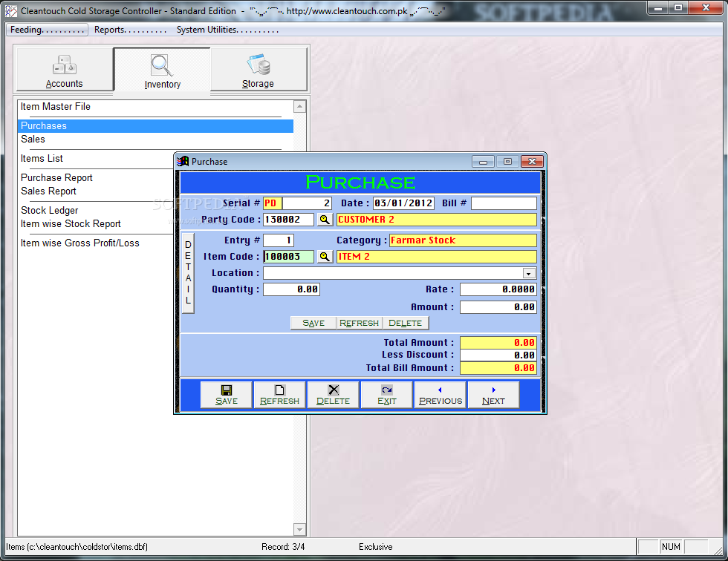Expand the Location dropdown
The width and height of the screenshot is (728, 561).
pyautogui.click(x=529, y=274)
